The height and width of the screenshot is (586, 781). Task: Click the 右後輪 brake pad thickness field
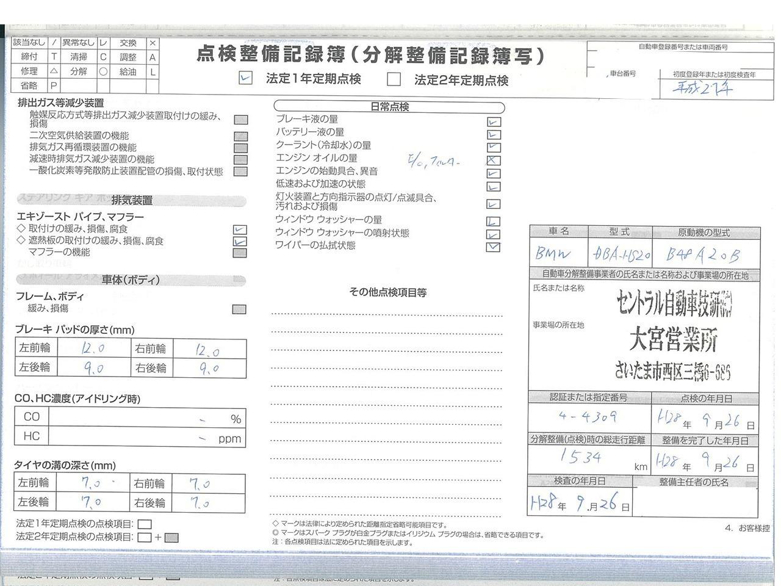[209, 368]
